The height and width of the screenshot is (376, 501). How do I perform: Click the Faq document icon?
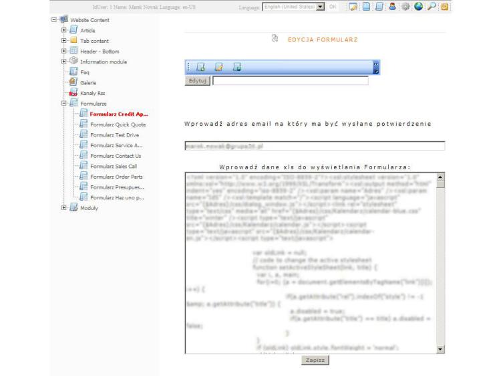click(73, 72)
